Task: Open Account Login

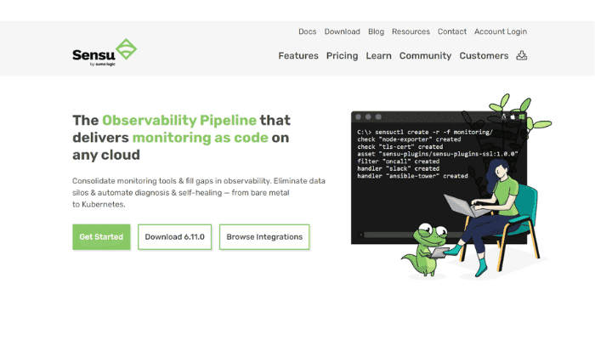Action: 501,31
